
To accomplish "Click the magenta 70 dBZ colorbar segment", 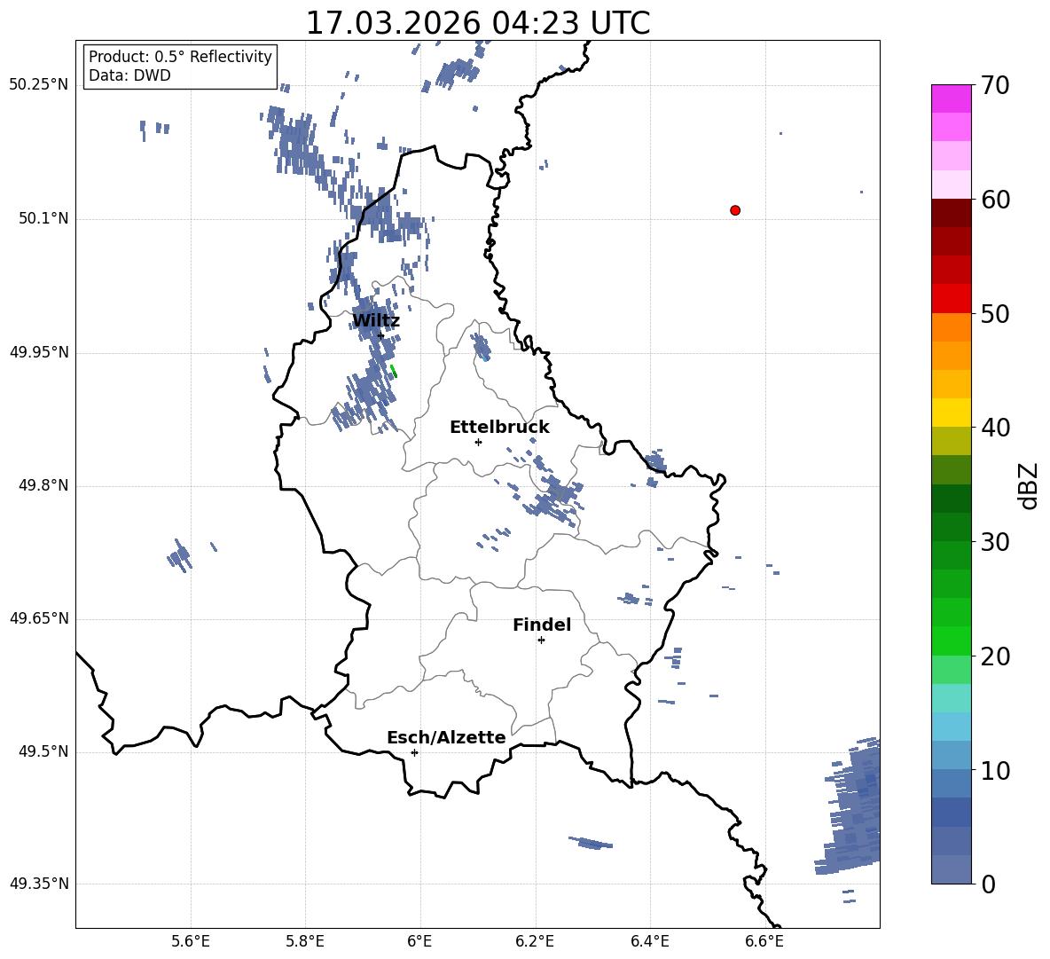I will click(951, 98).
